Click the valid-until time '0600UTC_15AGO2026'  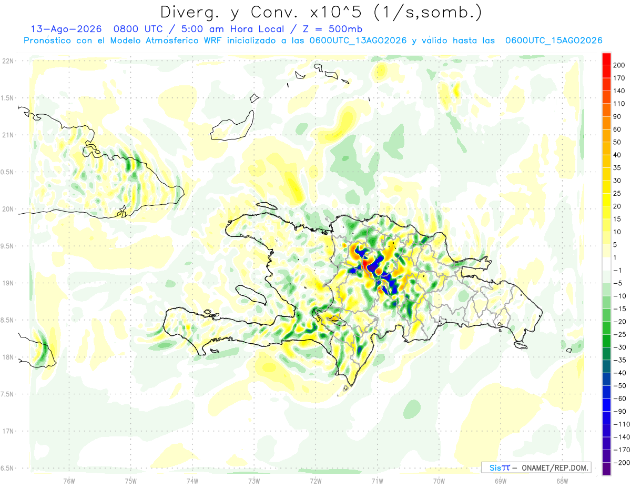pos(554,41)
